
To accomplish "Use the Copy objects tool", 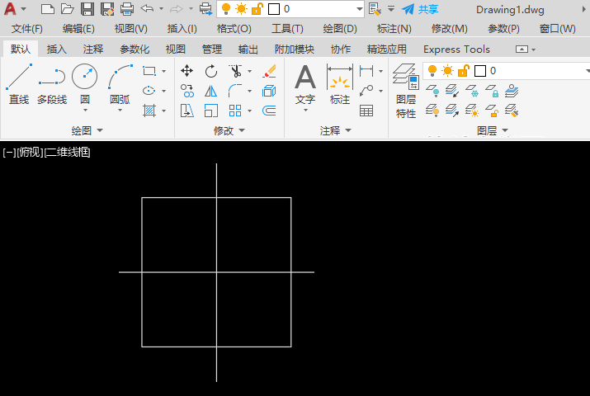I will [187, 91].
